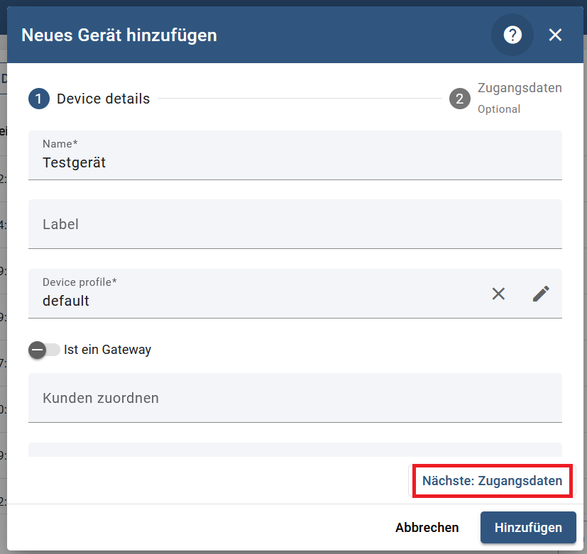Click the partially visible field below Kunden zuordnen
Screen dimensions: 587x554
point(295,449)
